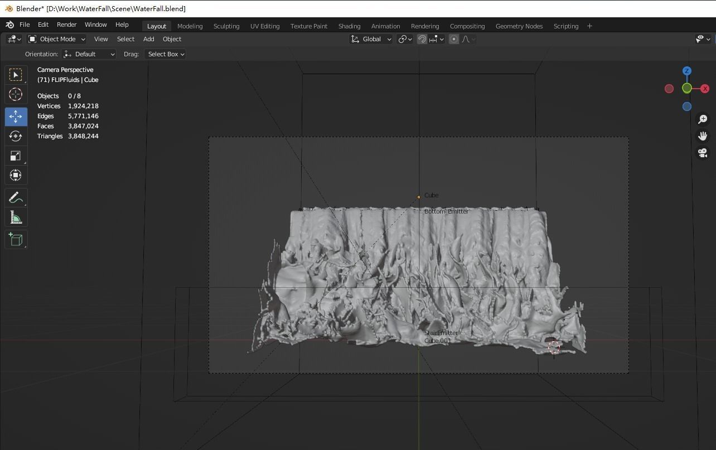The height and width of the screenshot is (450, 716).
Task: Click the Bottom_Emitter label in viewport
Action: pos(447,211)
